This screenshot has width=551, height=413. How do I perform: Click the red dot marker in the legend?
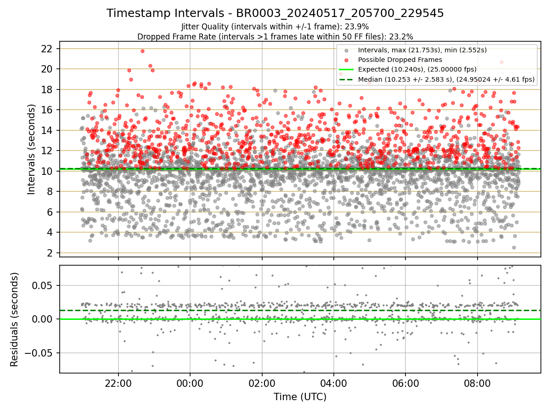[x=347, y=60]
